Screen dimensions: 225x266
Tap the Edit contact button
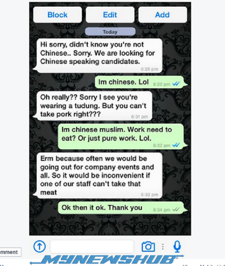pos(110,15)
